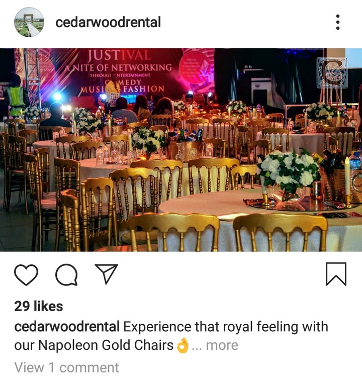Image resolution: width=362 pixels, height=382 pixels.
Task: Click the white flower centerpiece in photo
Action: [x=289, y=173]
